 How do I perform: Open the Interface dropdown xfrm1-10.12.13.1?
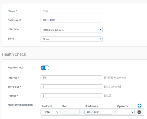pyautogui.click(x=71, y=30)
